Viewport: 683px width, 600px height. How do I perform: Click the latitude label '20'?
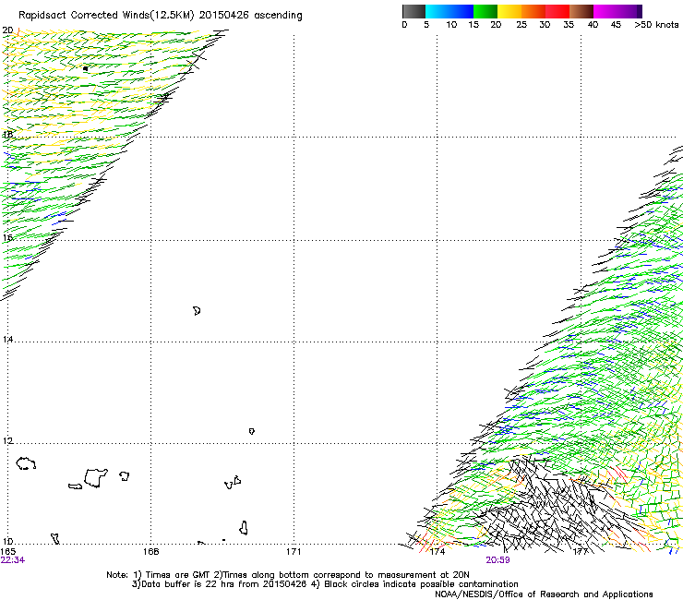pyautogui.click(x=7, y=30)
